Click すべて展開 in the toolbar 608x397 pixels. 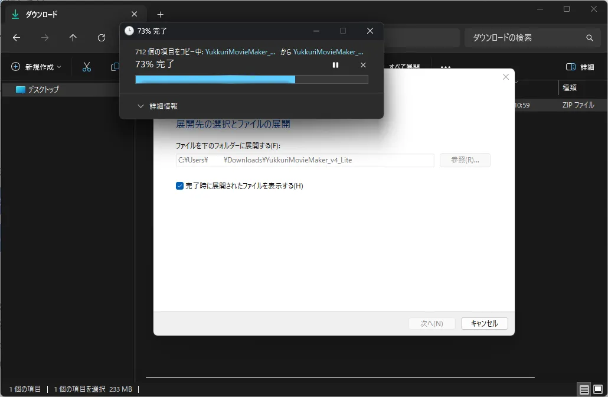[x=404, y=66]
